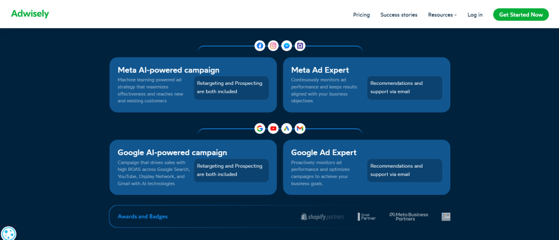Click the Facebook icon above Meta cards
The image size is (559, 240).
(x=260, y=46)
